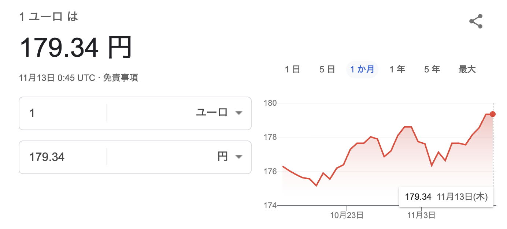
Task: Click the large 179.34 円 result heading
Action: pyautogui.click(x=75, y=48)
